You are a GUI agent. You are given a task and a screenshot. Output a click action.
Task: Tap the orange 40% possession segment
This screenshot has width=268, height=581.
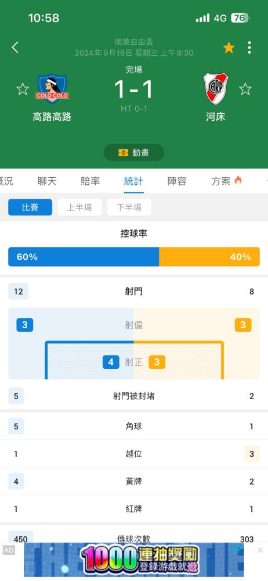(209, 257)
